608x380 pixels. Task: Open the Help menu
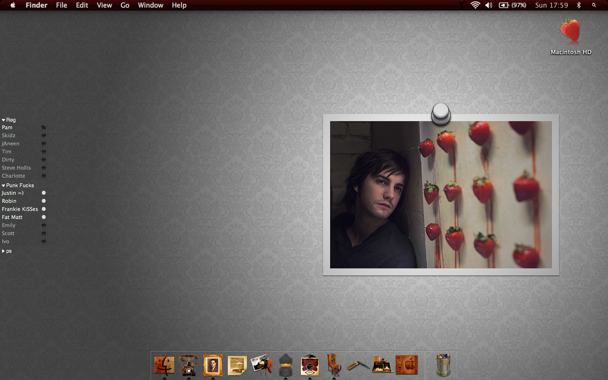point(179,5)
